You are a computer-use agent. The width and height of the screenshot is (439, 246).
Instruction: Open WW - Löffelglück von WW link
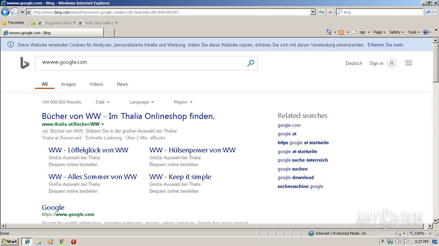tap(88, 150)
